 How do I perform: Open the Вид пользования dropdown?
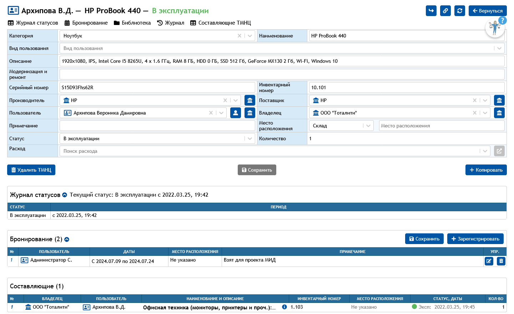point(499,48)
